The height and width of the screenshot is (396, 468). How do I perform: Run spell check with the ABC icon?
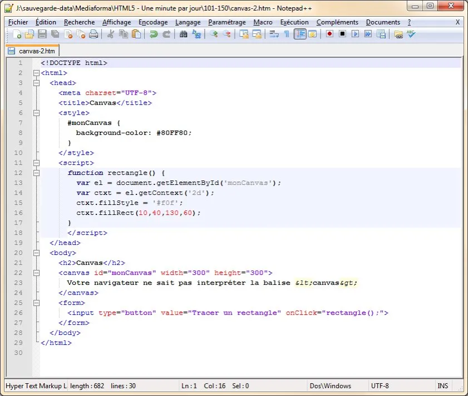point(411,34)
